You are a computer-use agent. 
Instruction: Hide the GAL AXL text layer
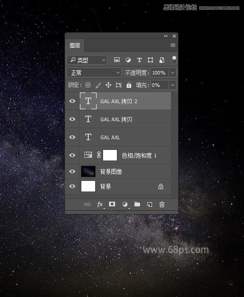(x=72, y=137)
